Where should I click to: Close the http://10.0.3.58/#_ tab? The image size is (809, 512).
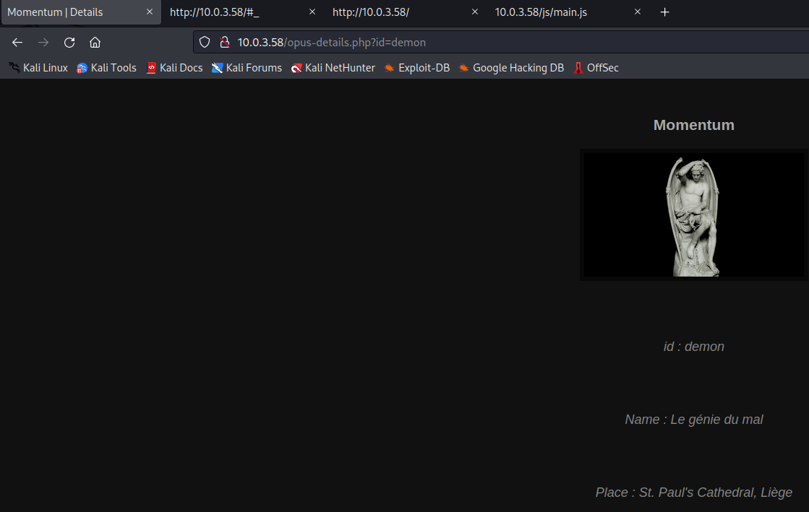(312, 12)
